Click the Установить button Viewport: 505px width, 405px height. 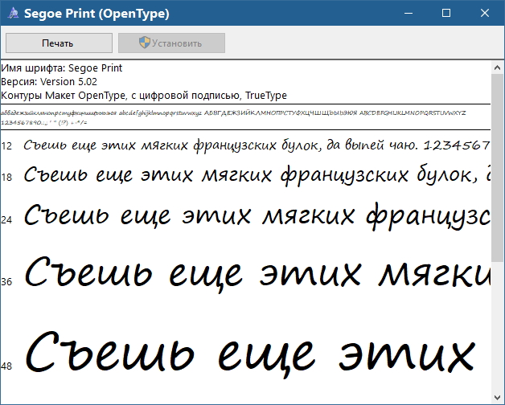(171, 43)
